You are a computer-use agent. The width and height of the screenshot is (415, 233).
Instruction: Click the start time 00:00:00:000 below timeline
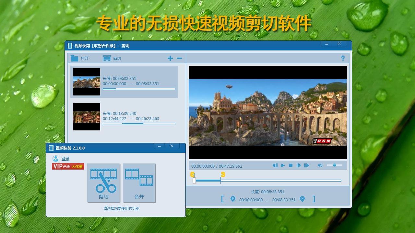click(x=251, y=200)
